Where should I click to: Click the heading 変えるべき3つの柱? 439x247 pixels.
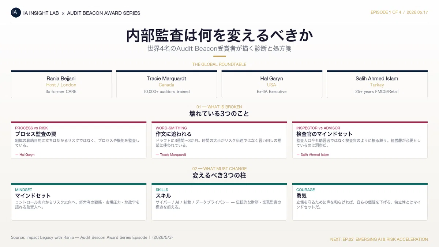pyautogui.click(x=219, y=176)
